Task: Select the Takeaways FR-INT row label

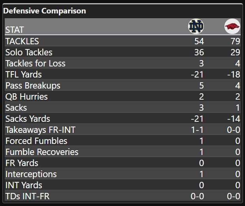Action: (x=40, y=130)
